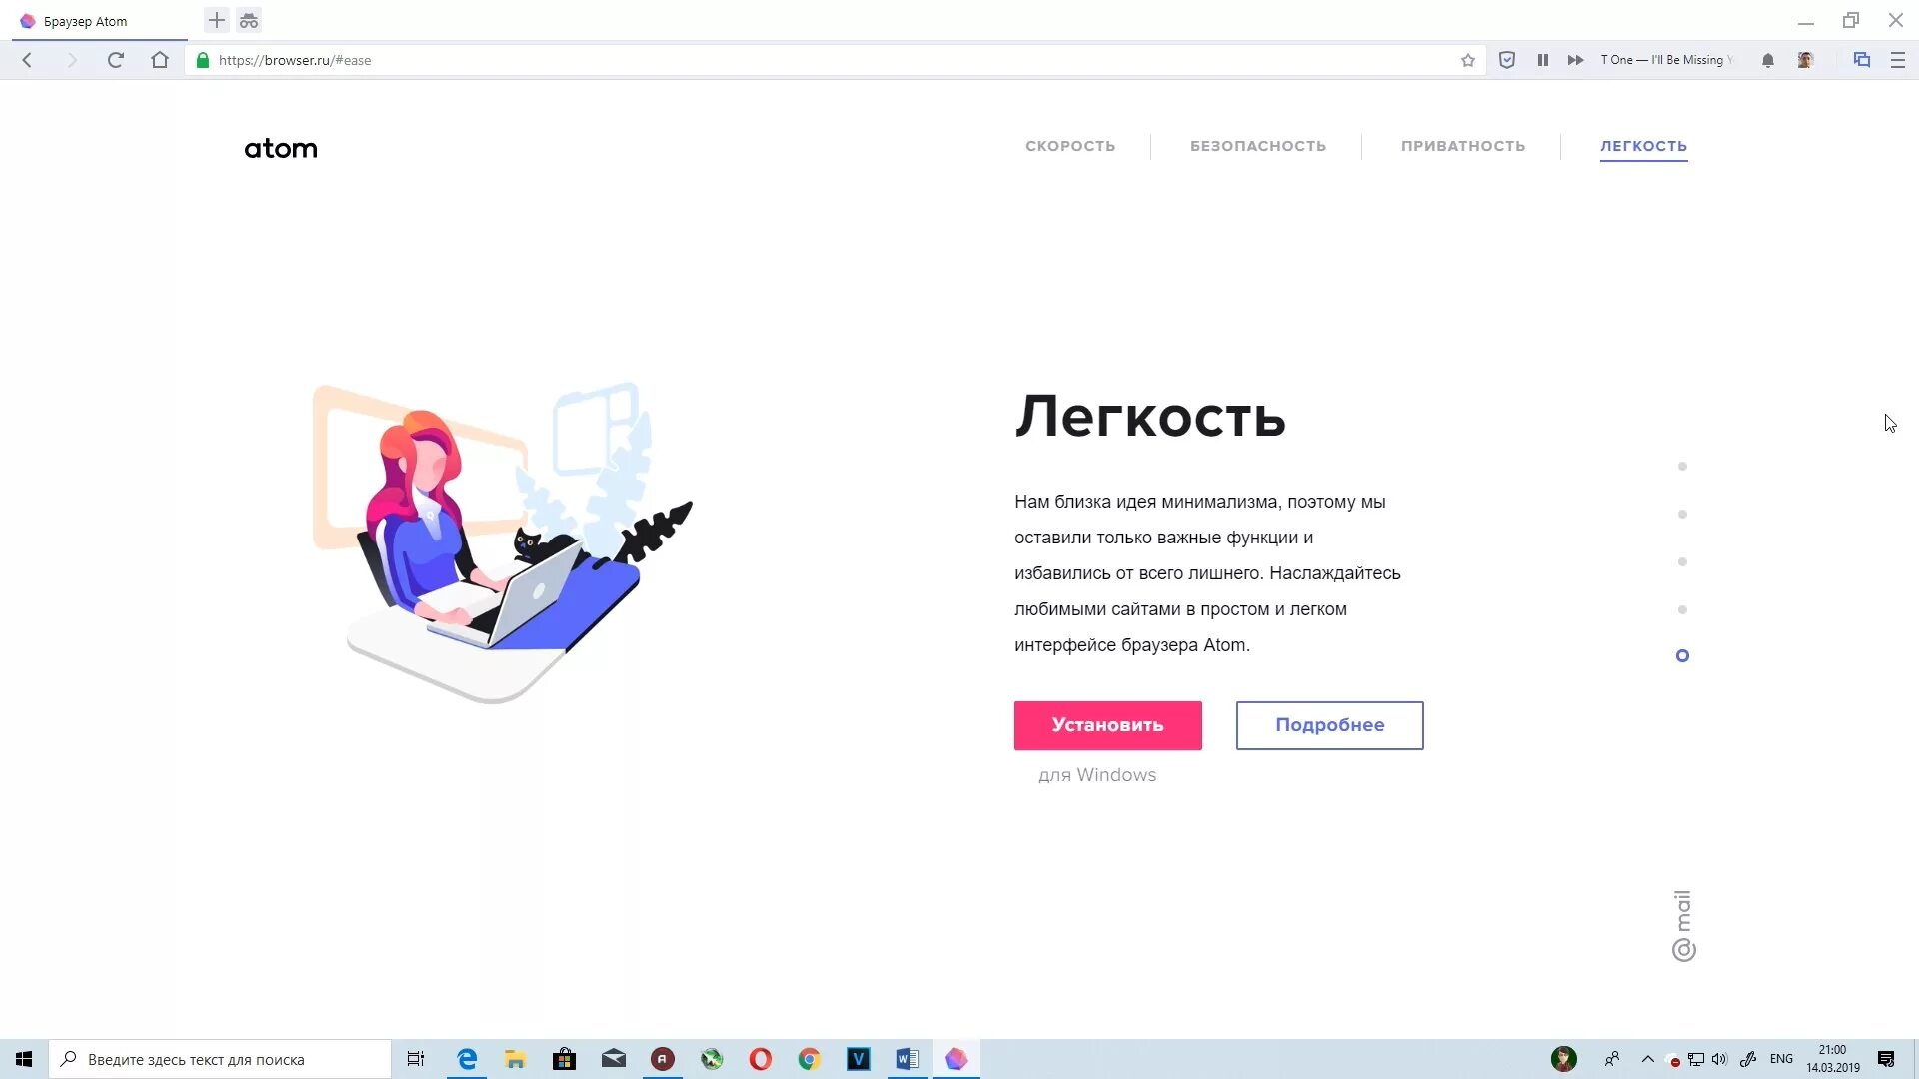The height and width of the screenshot is (1079, 1919).
Task: Switch to the Скорость section
Action: pos(1069,146)
